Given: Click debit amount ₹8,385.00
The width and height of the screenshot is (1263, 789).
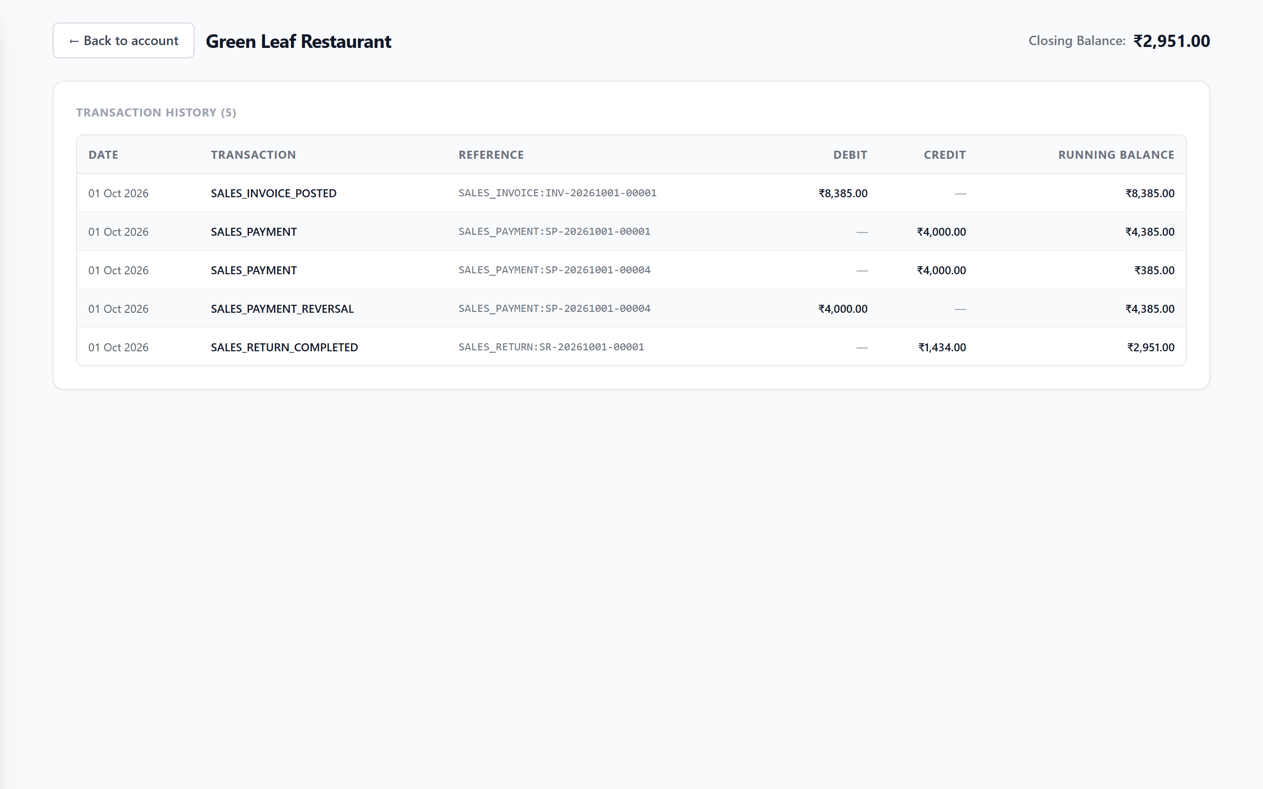Looking at the screenshot, I should pyautogui.click(x=843, y=193).
